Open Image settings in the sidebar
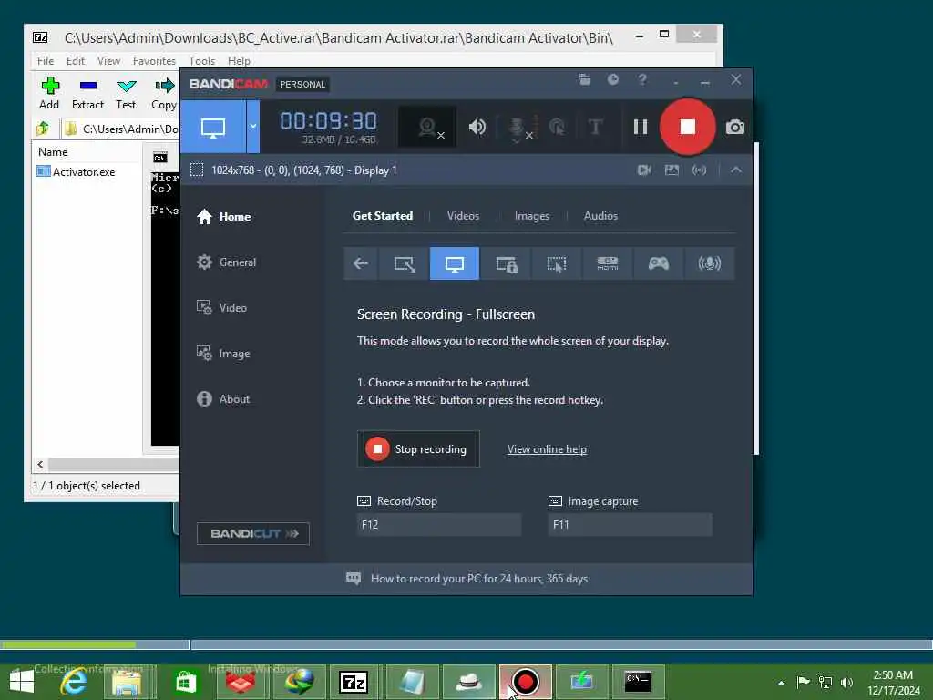This screenshot has height=700, width=933. (x=223, y=354)
